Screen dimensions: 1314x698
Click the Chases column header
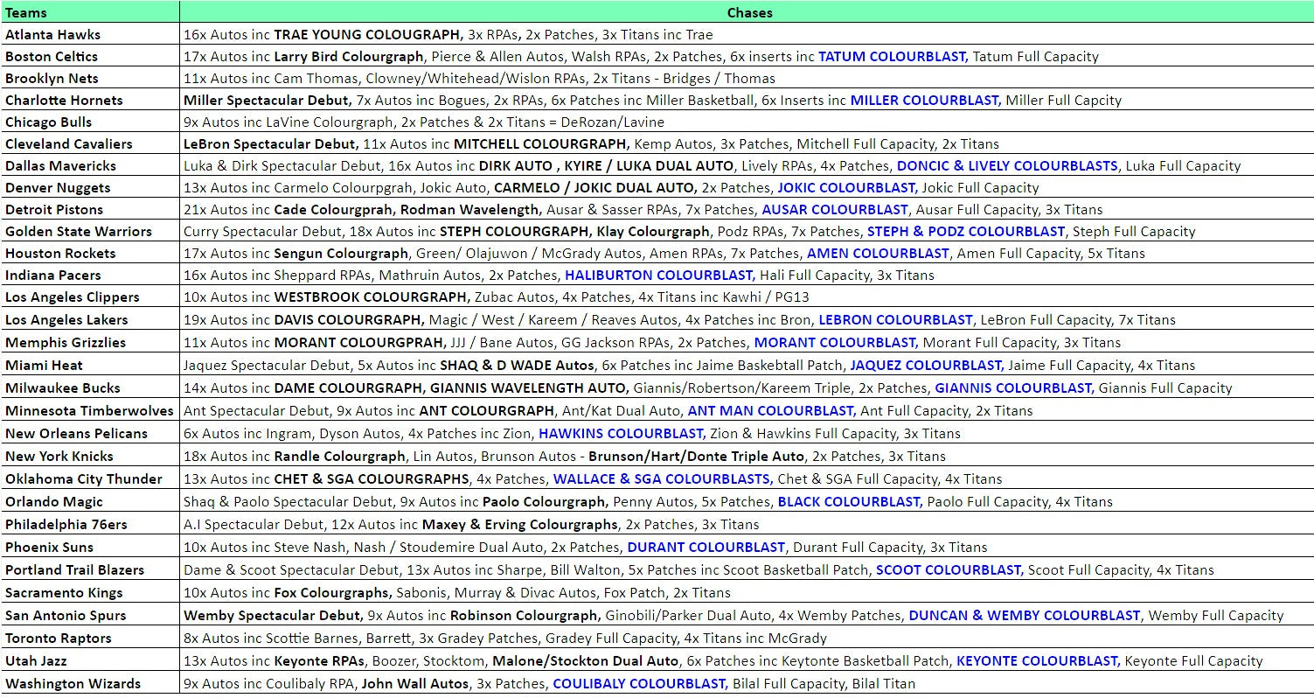tap(749, 12)
